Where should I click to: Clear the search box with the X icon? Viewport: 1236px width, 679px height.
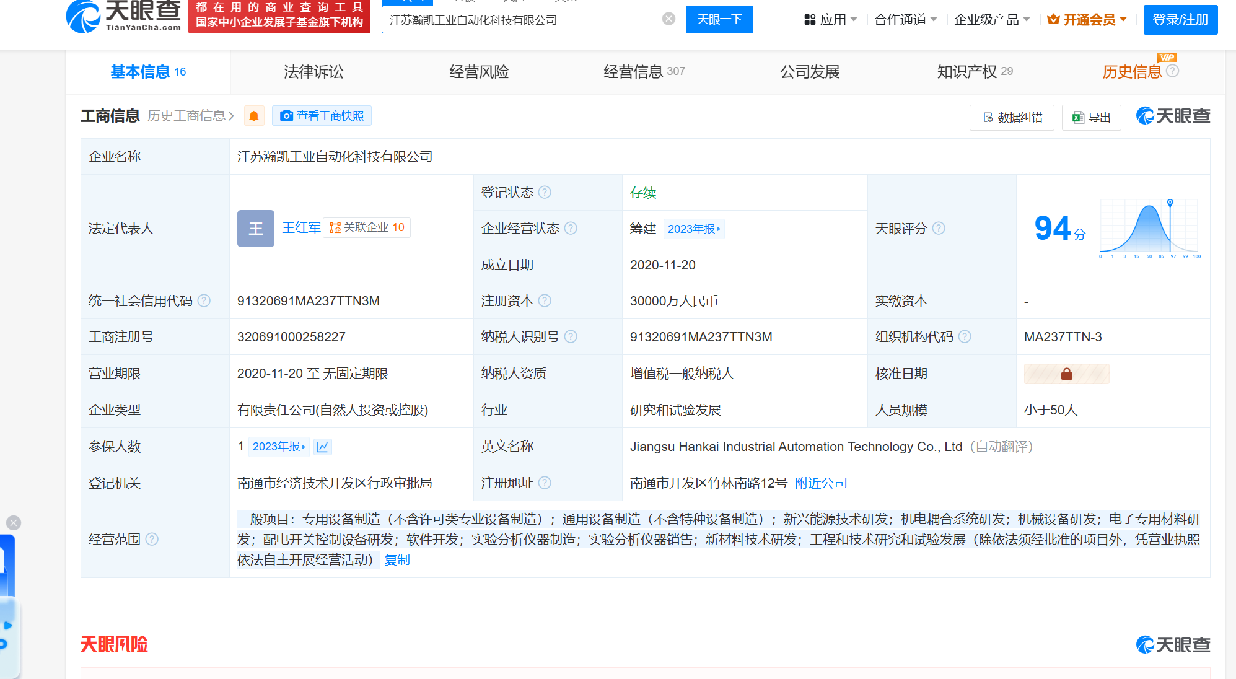(668, 19)
